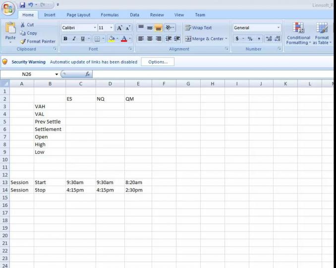Click the Insert Function fx icon
Viewport: 336px width, 268px height.
[x=88, y=74]
